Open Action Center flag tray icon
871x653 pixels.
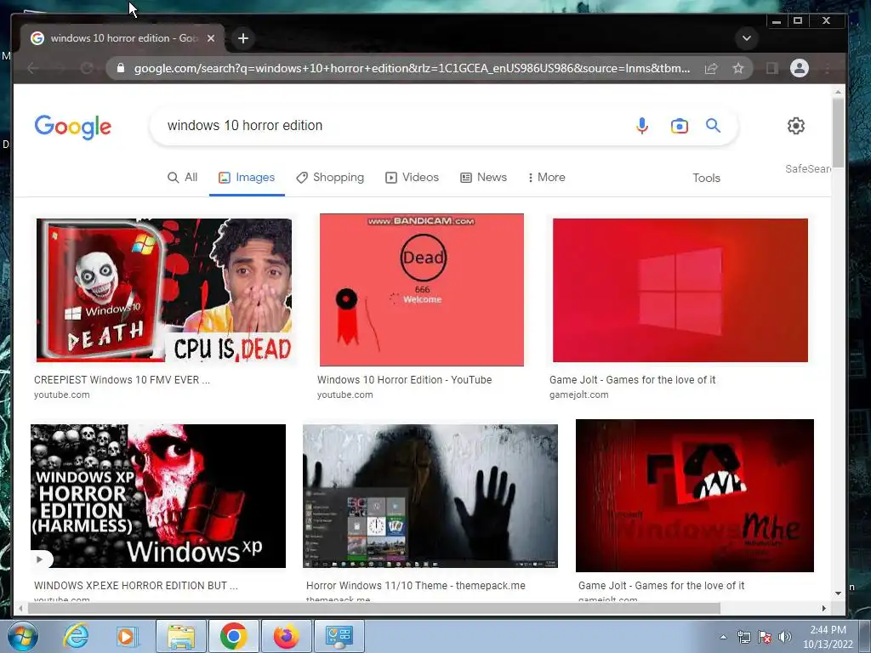tap(765, 637)
